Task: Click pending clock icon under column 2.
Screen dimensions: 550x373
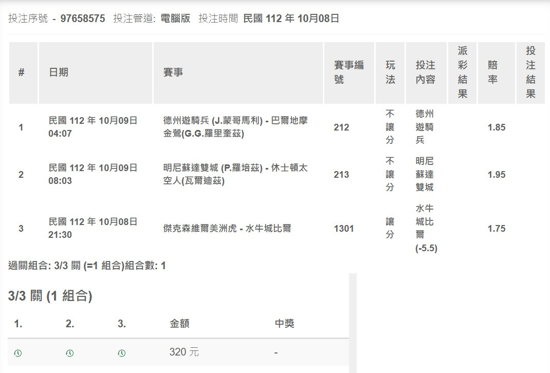Action: tap(70, 353)
